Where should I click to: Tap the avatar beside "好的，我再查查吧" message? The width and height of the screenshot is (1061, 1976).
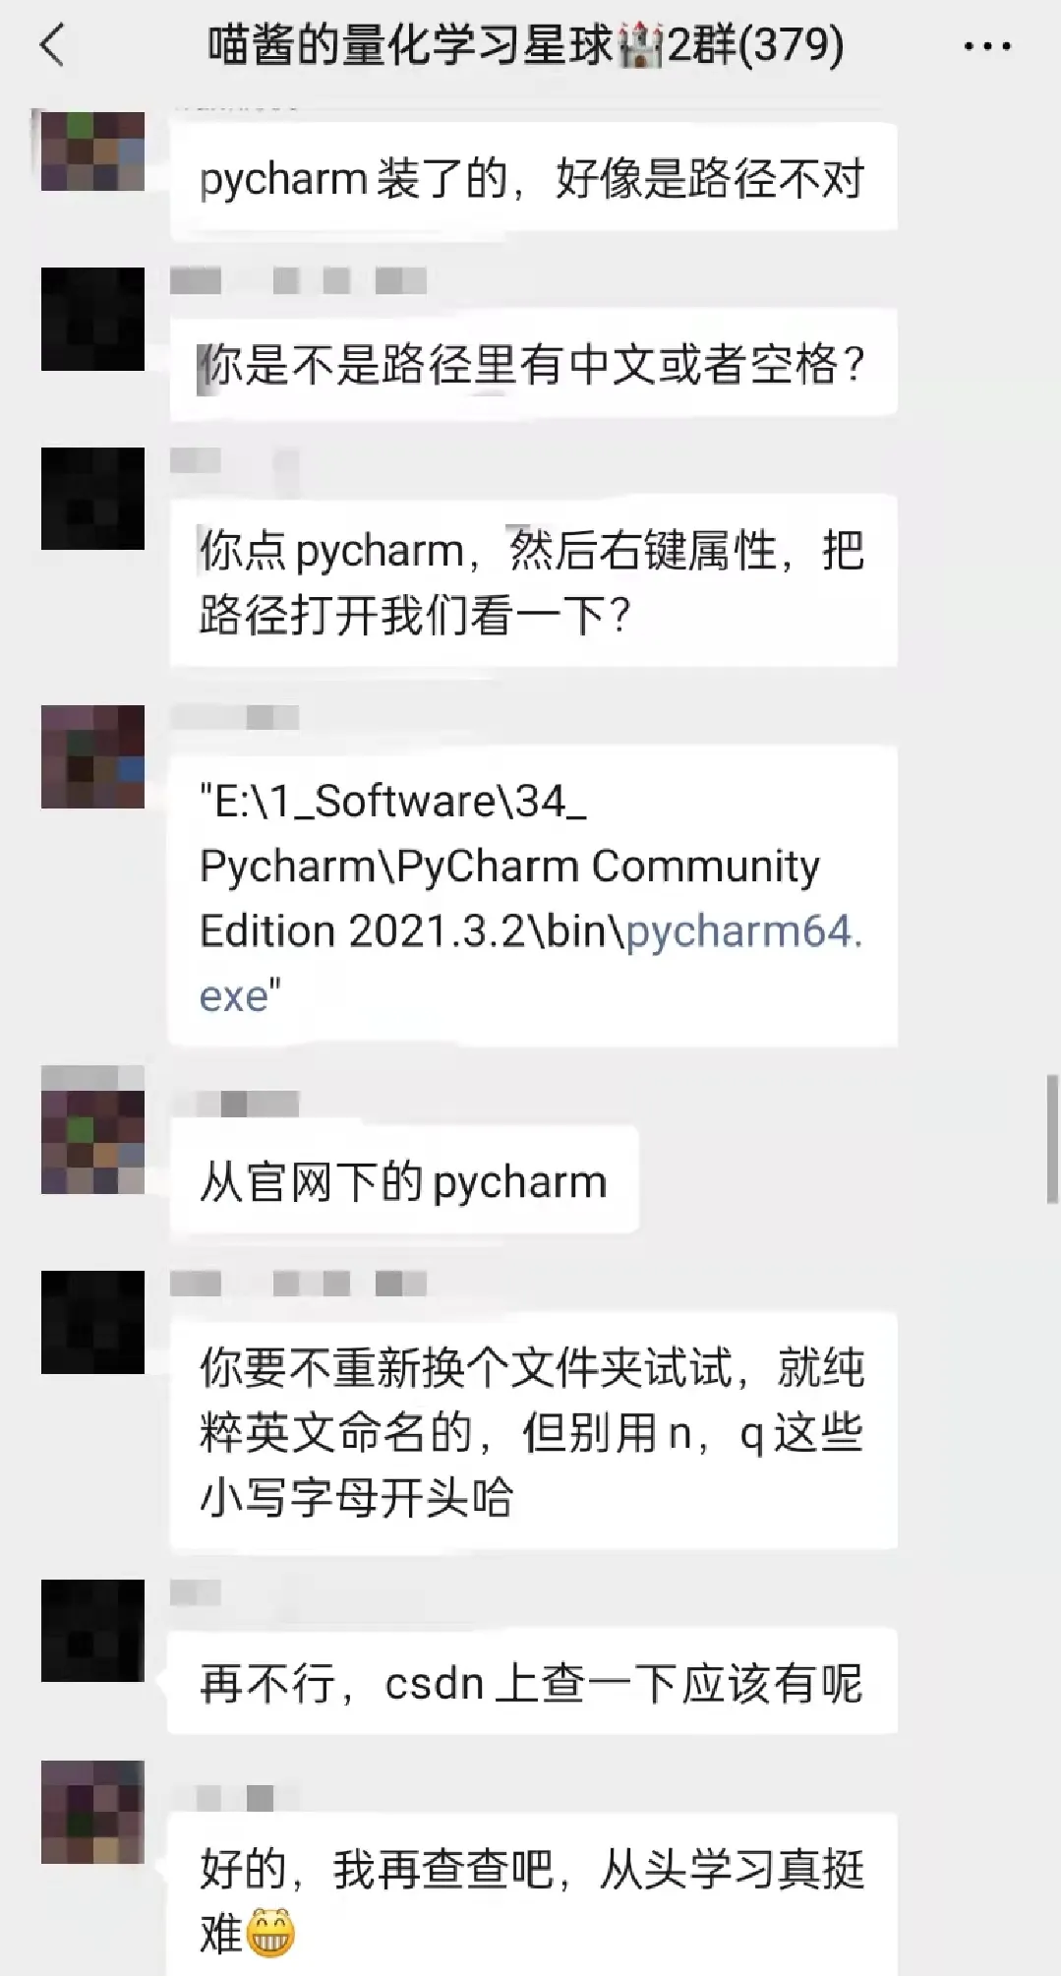click(x=92, y=1812)
